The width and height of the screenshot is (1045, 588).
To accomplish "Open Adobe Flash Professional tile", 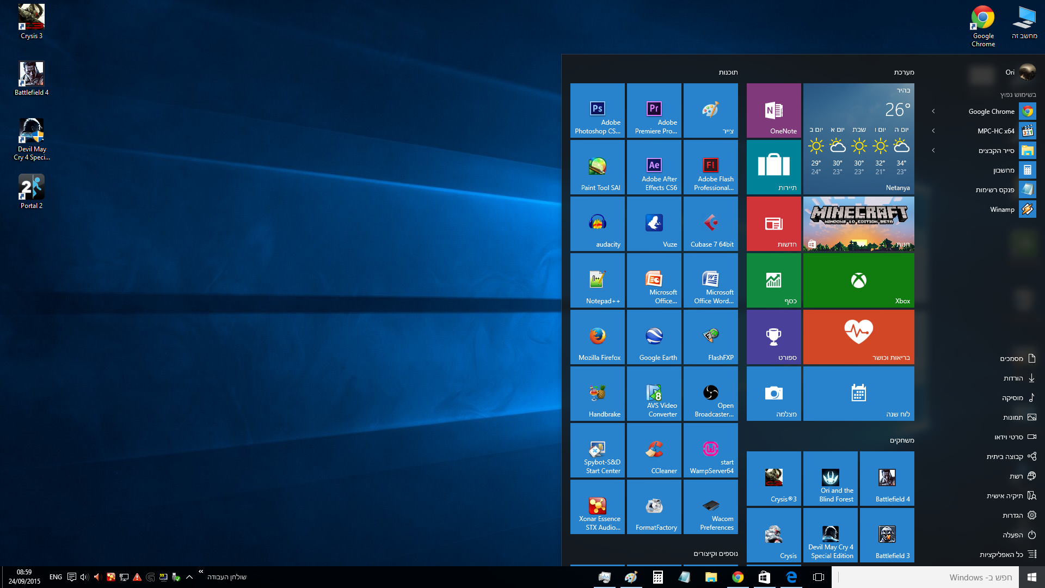I will pos(711,167).
